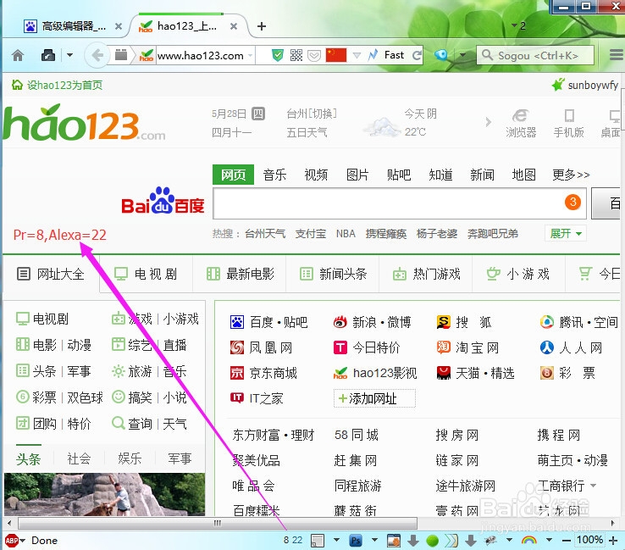
Task: Click the green shield security icon
Action: coord(278,55)
